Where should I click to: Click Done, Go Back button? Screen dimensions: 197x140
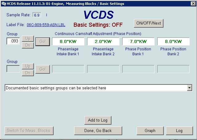[x=98, y=131]
